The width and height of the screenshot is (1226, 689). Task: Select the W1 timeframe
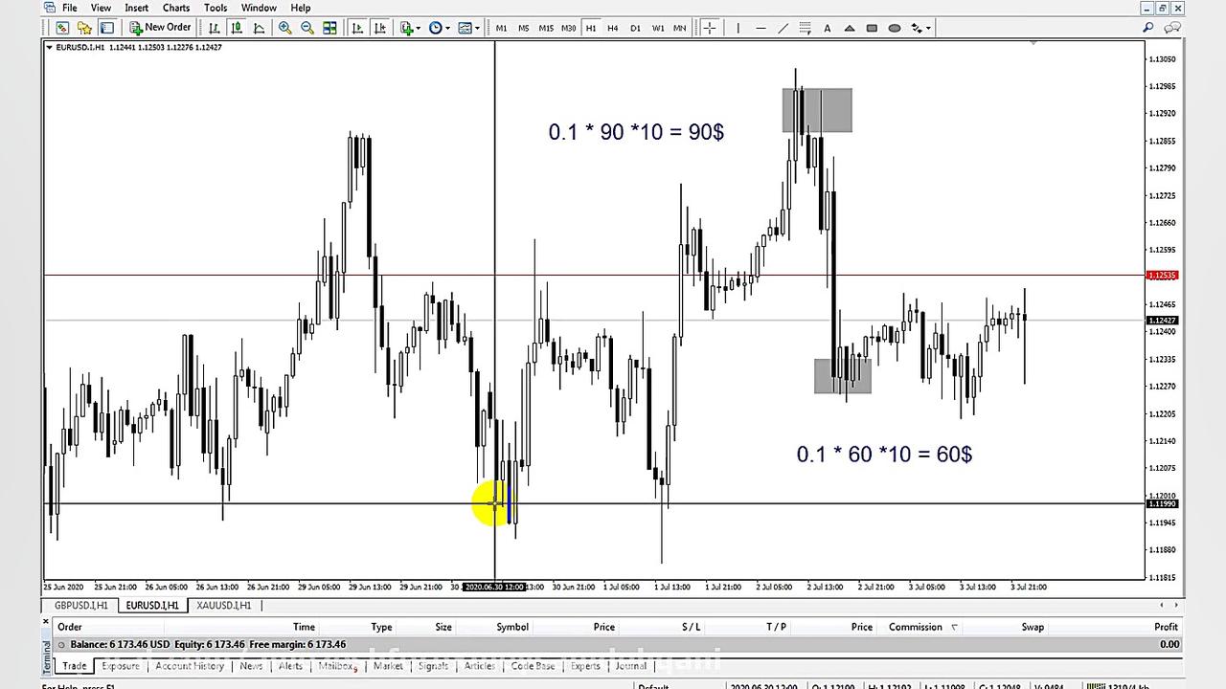coord(658,28)
